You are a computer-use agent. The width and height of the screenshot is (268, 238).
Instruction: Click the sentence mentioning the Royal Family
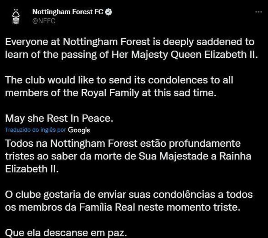[x=119, y=86]
